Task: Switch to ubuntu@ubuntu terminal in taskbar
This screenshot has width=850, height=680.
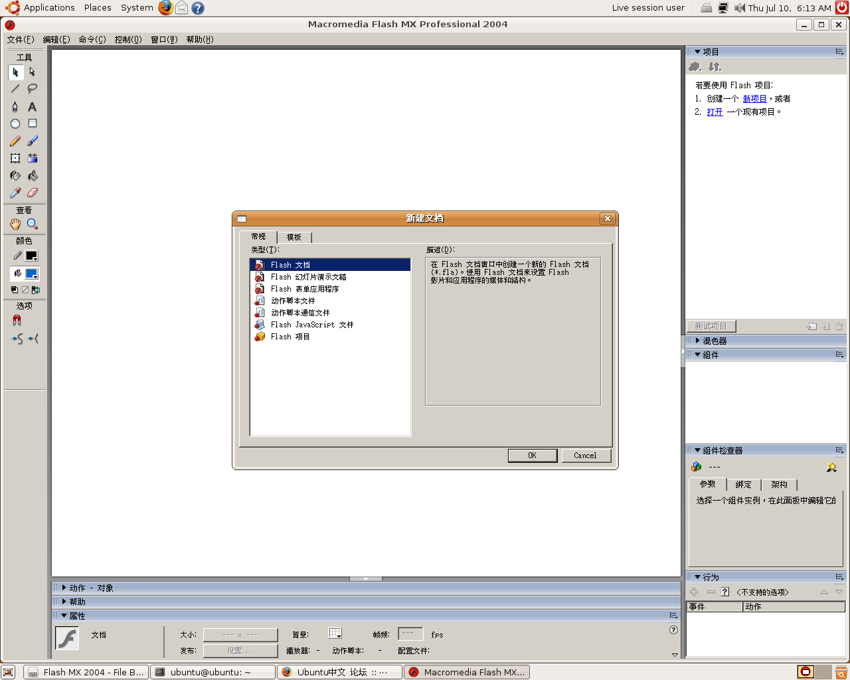Action: (212, 672)
